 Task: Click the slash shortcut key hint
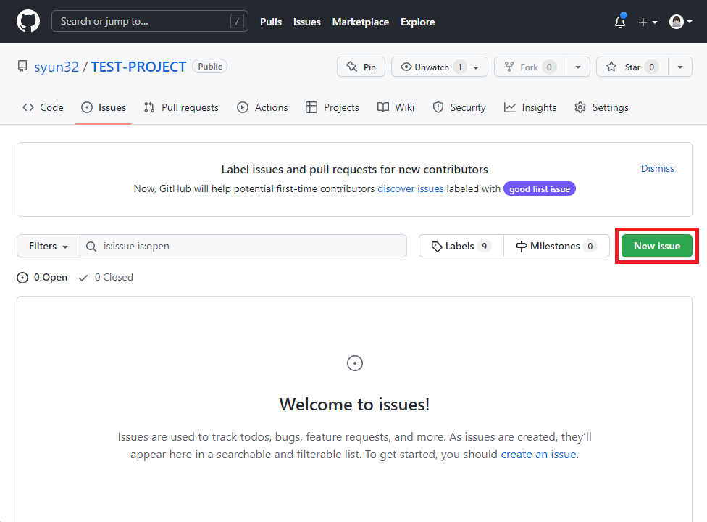point(237,21)
